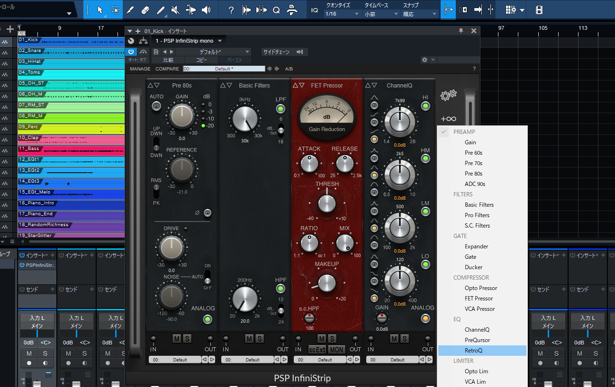Open the スナップ 順応 dropdown

(419, 14)
